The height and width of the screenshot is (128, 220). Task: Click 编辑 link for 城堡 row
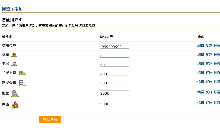201,103
